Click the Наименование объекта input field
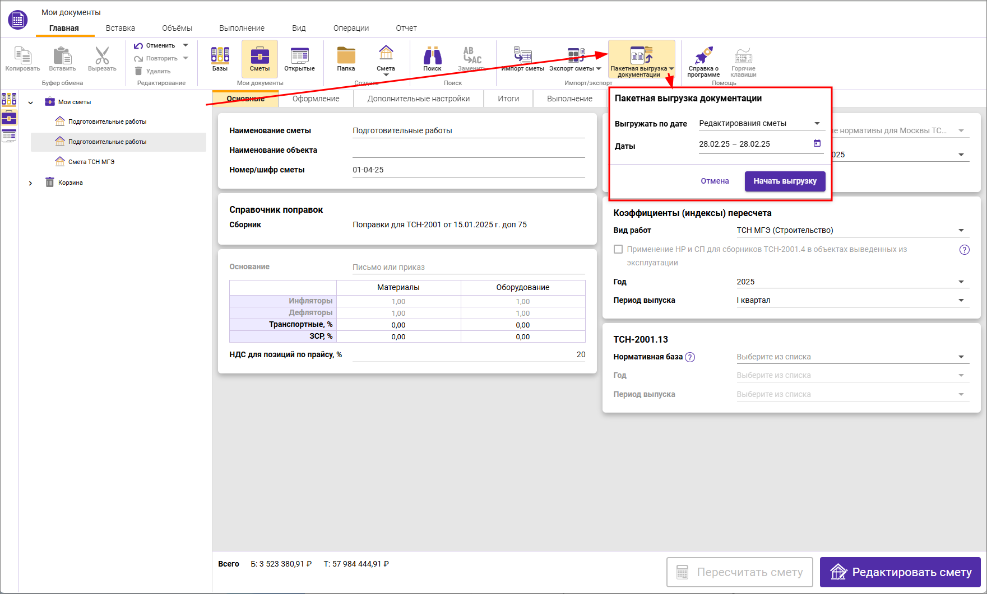Viewport: 987px width, 594px height. point(468,150)
